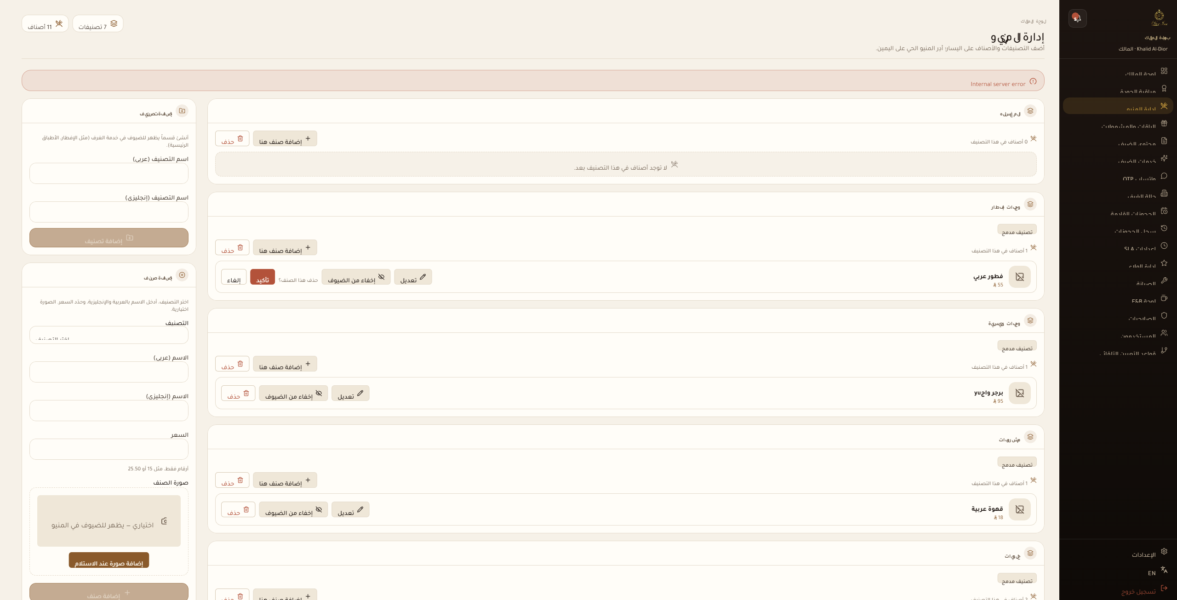Edit the فطور عربي item
Viewport: 1177px width, 600px height.
point(413,277)
